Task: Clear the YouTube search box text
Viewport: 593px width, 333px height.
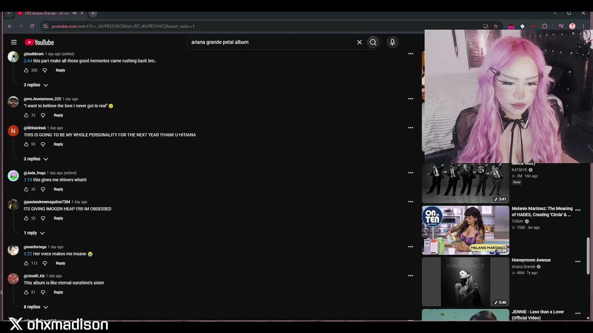Action: pos(359,42)
